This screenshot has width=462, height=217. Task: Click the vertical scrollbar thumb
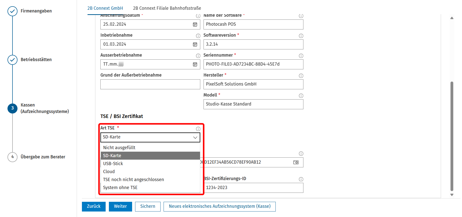pos(452,136)
